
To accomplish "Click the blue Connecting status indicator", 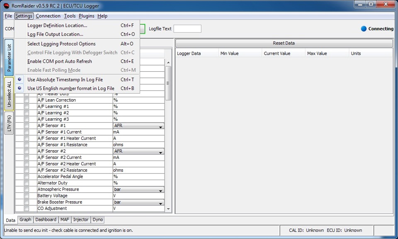I will [x=364, y=29].
